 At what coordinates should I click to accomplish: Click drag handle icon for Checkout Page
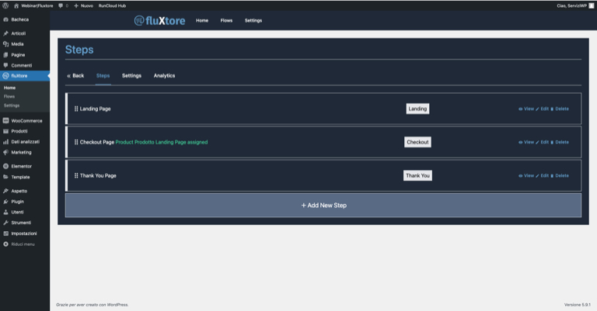[x=76, y=142]
